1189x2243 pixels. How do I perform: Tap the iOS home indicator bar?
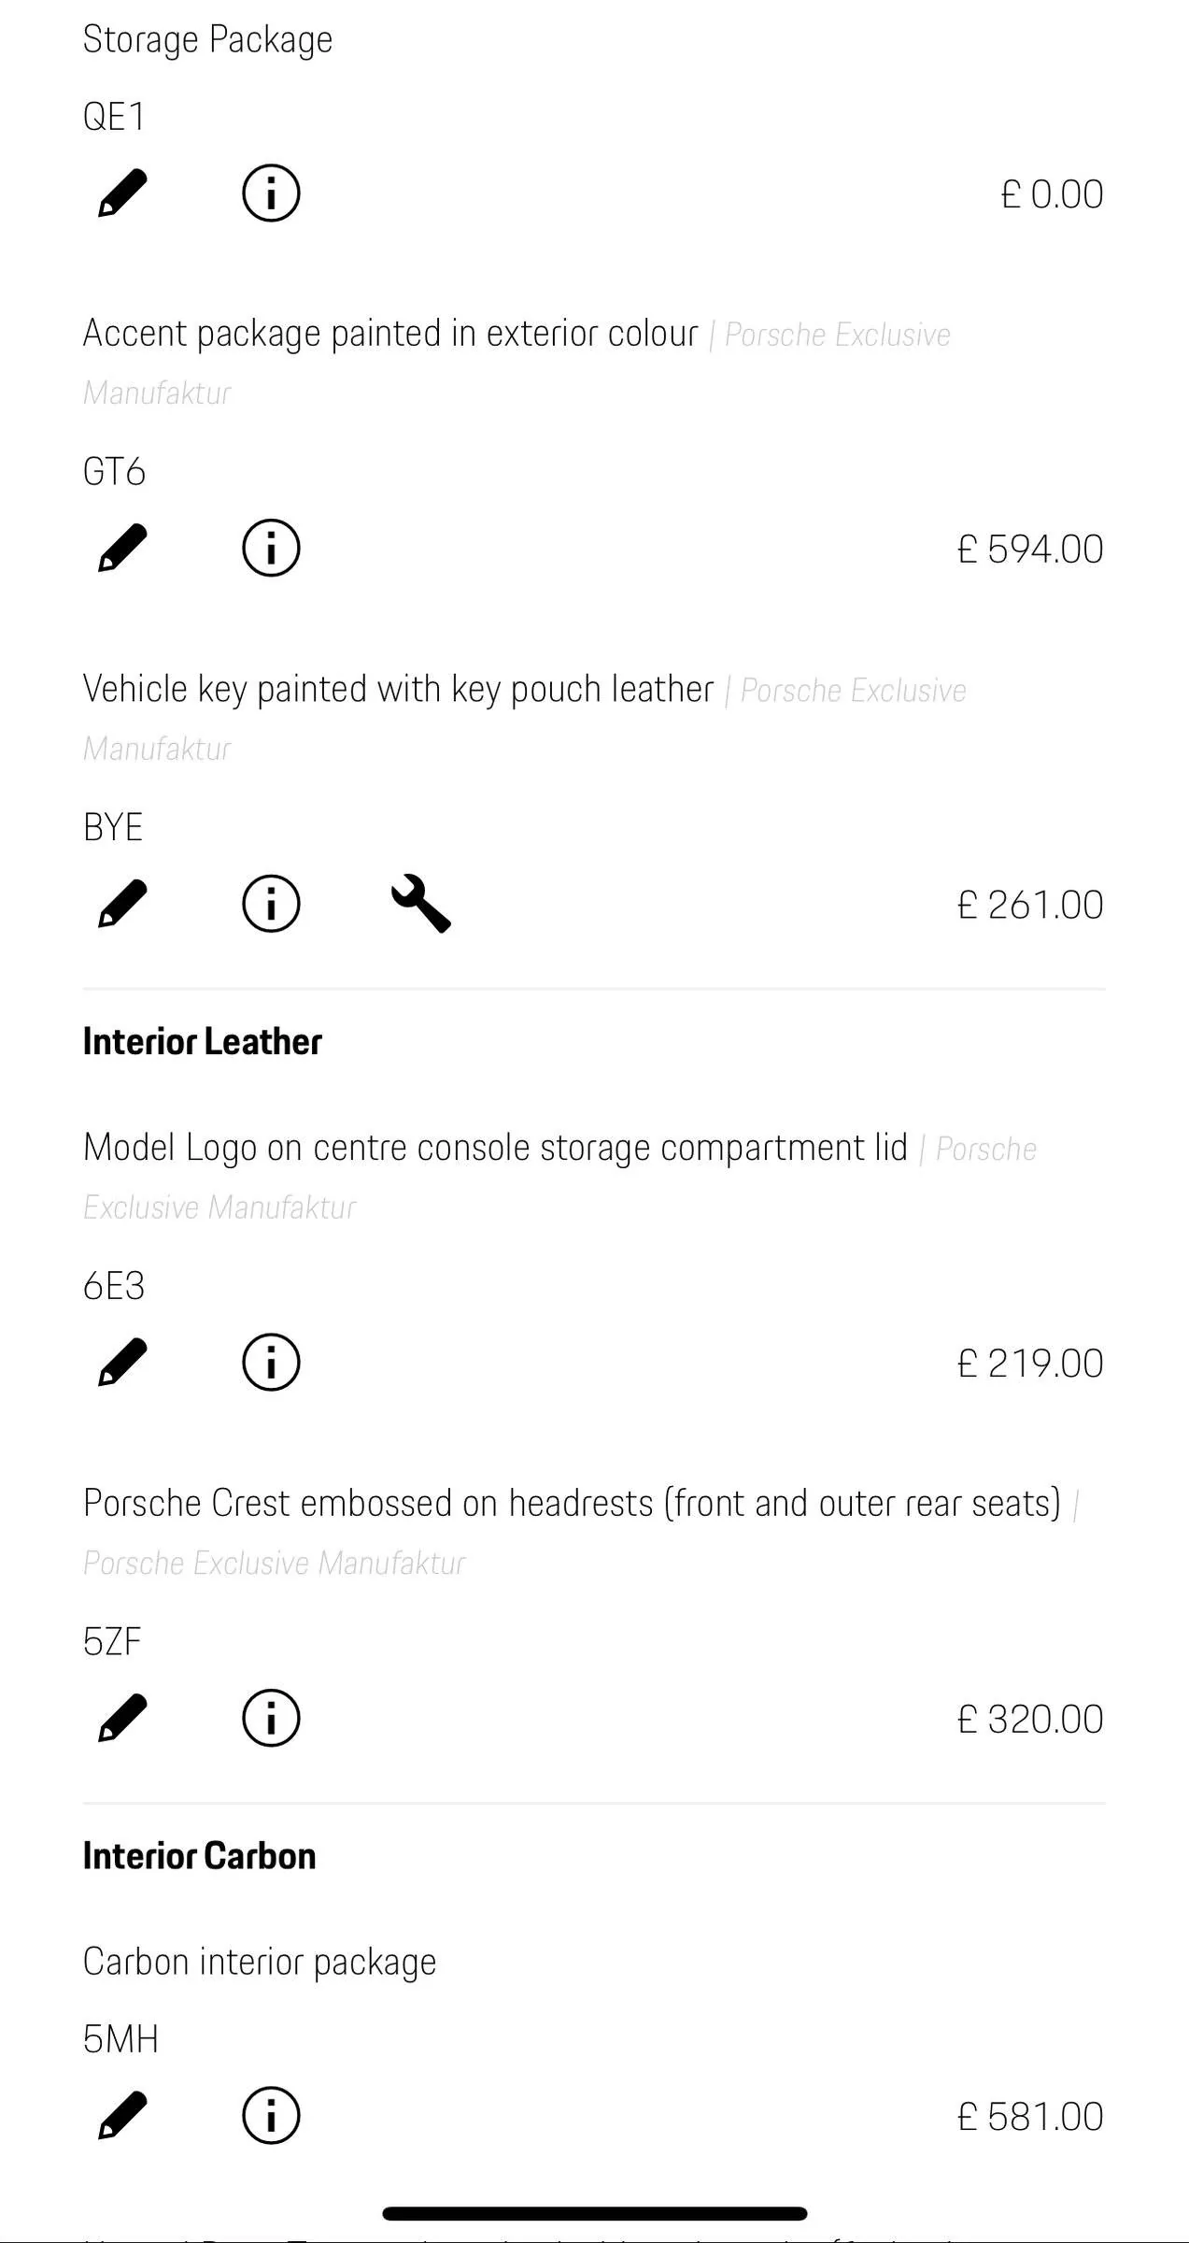click(x=595, y=2213)
